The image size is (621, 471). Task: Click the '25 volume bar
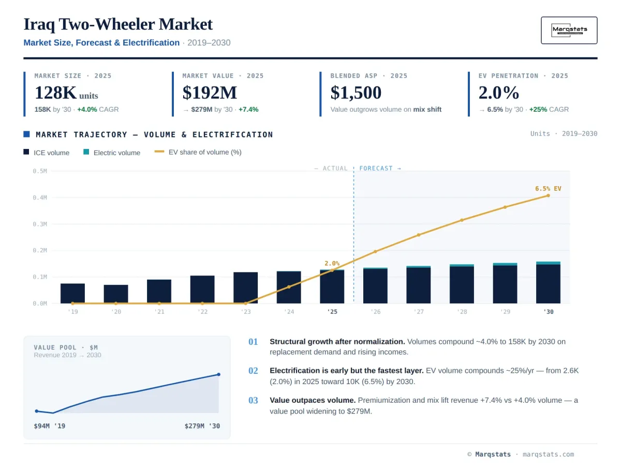332,286
